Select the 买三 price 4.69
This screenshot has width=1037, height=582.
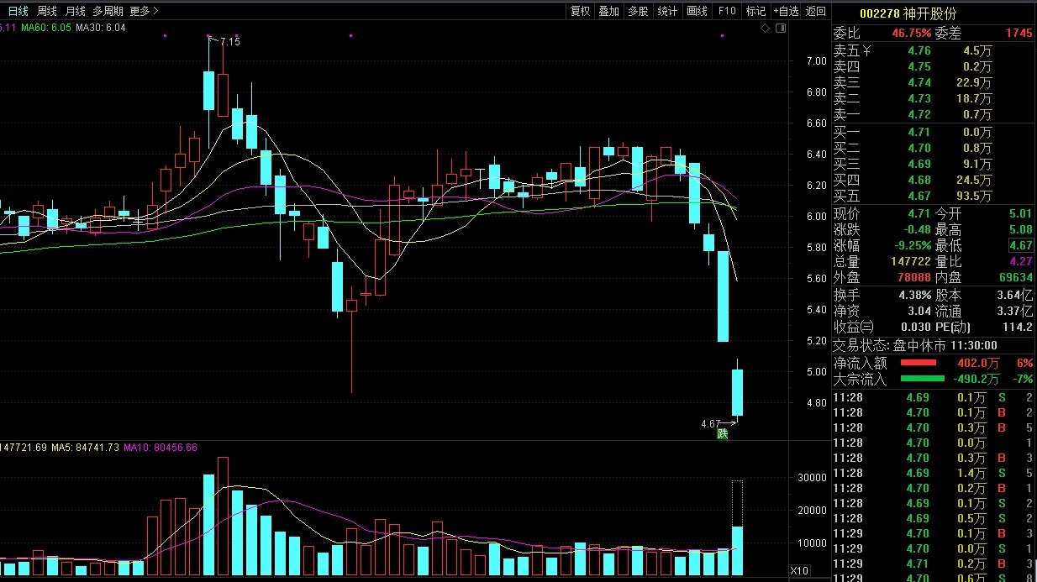click(919, 164)
